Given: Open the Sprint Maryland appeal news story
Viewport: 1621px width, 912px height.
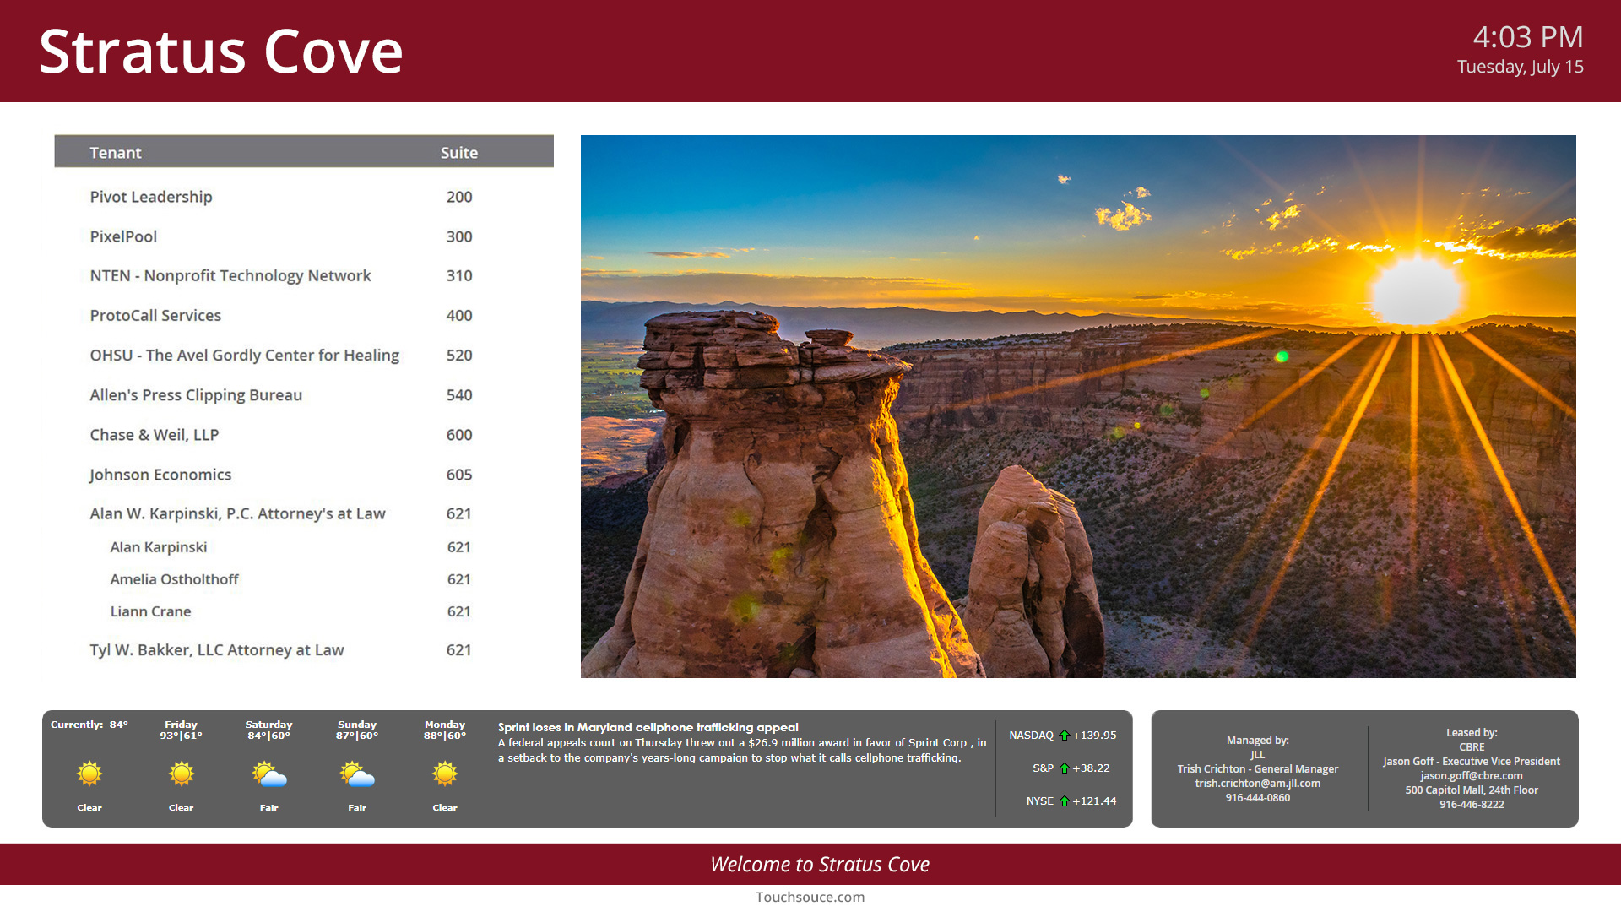Looking at the screenshot, I should point(647,727).
